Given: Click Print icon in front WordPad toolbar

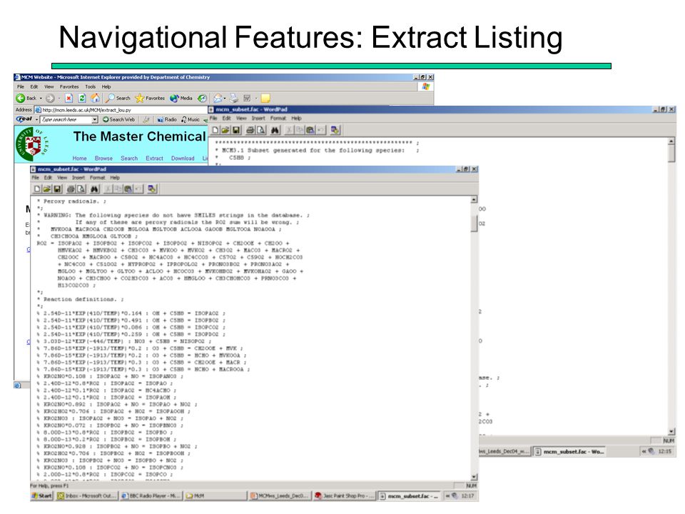Looking at the screenshot, I should coord(71,188).
